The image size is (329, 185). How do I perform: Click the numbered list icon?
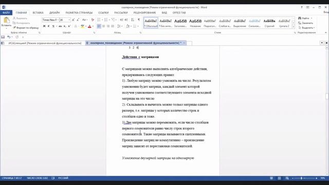coord(106,20)
